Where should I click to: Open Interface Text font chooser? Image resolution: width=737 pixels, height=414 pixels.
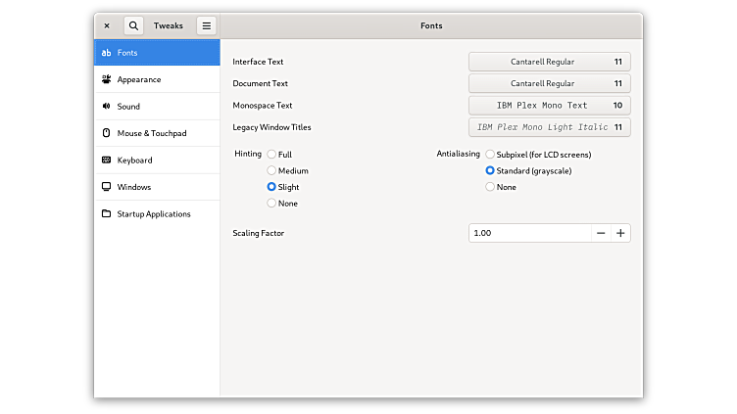[549, 62]
